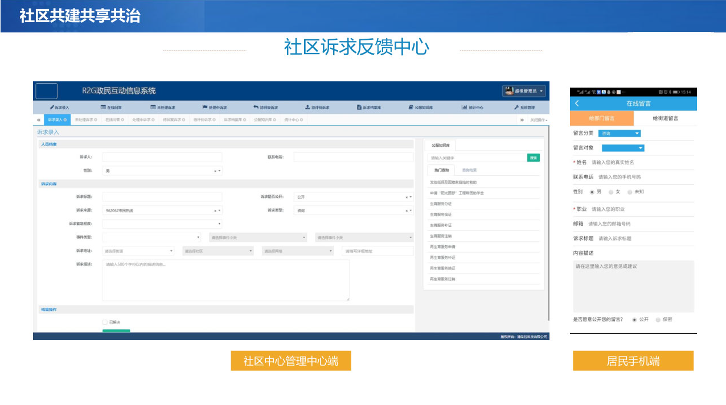The height and width of the screenshot is (405, 726).
Task: Open 待评价诉求 navigation item
Action: click(317, 108)
